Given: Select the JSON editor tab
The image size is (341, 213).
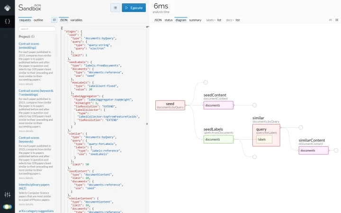Looking at the screenshot, I should point(64,20).
